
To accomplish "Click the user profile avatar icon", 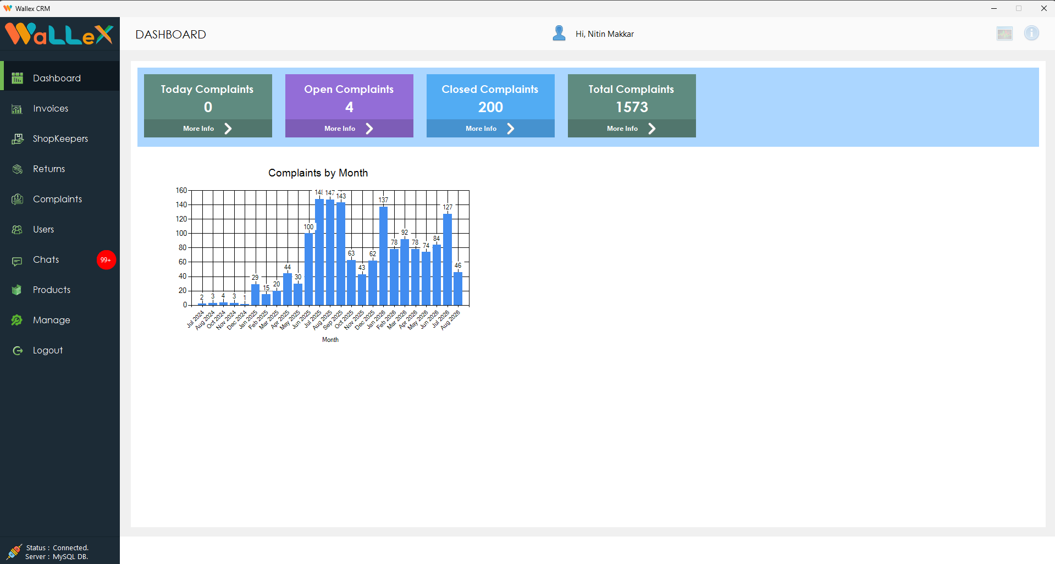I will [x=559, y=34].
